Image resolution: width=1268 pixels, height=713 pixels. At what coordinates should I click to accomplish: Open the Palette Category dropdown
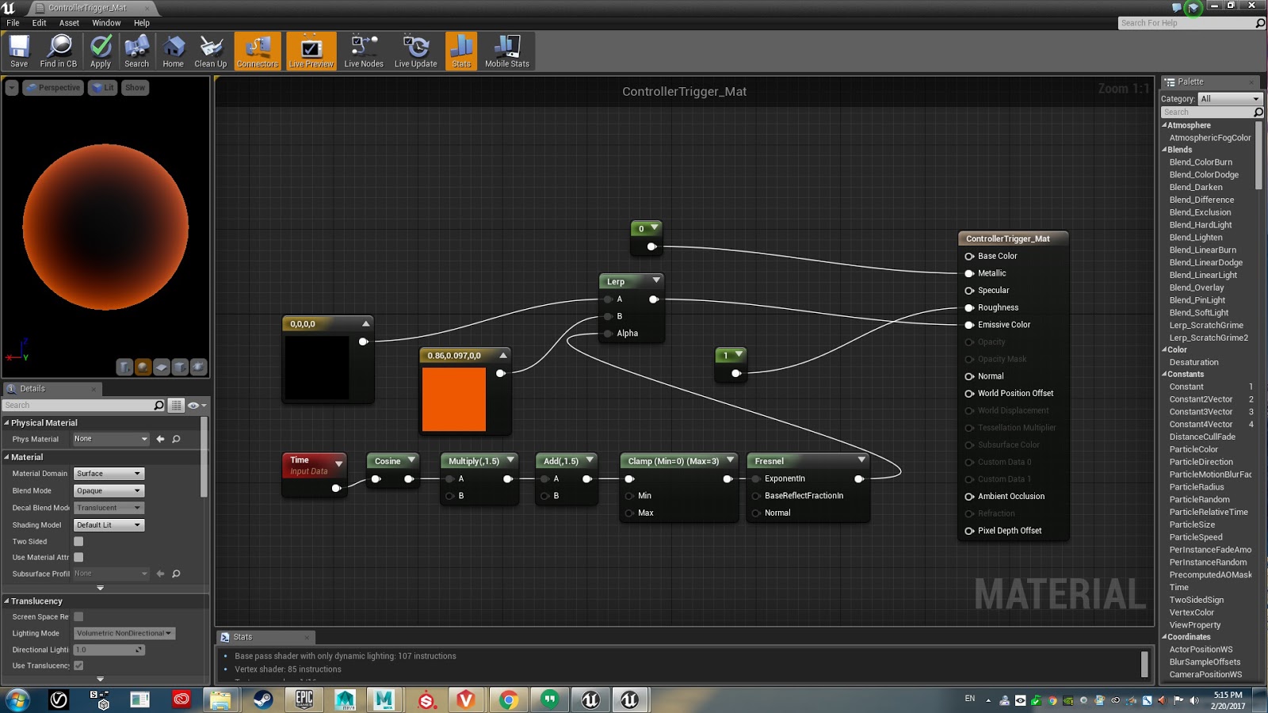click(x=1228, y=98)
